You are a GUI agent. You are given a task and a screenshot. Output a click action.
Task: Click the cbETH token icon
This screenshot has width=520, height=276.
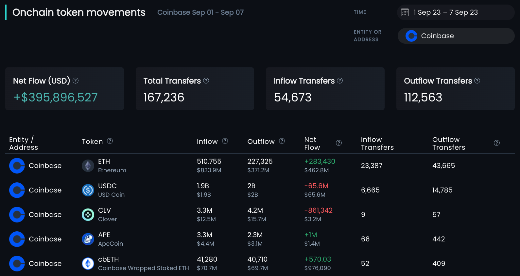tap(88, 264)
